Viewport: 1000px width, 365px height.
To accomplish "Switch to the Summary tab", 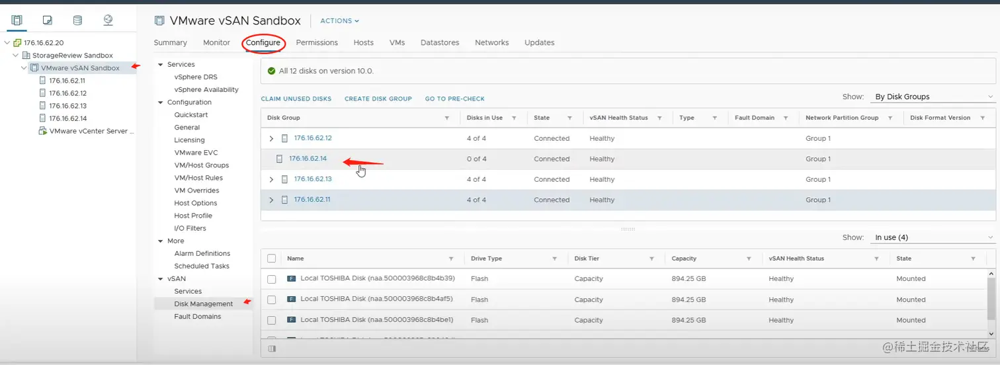I will 171,42.
